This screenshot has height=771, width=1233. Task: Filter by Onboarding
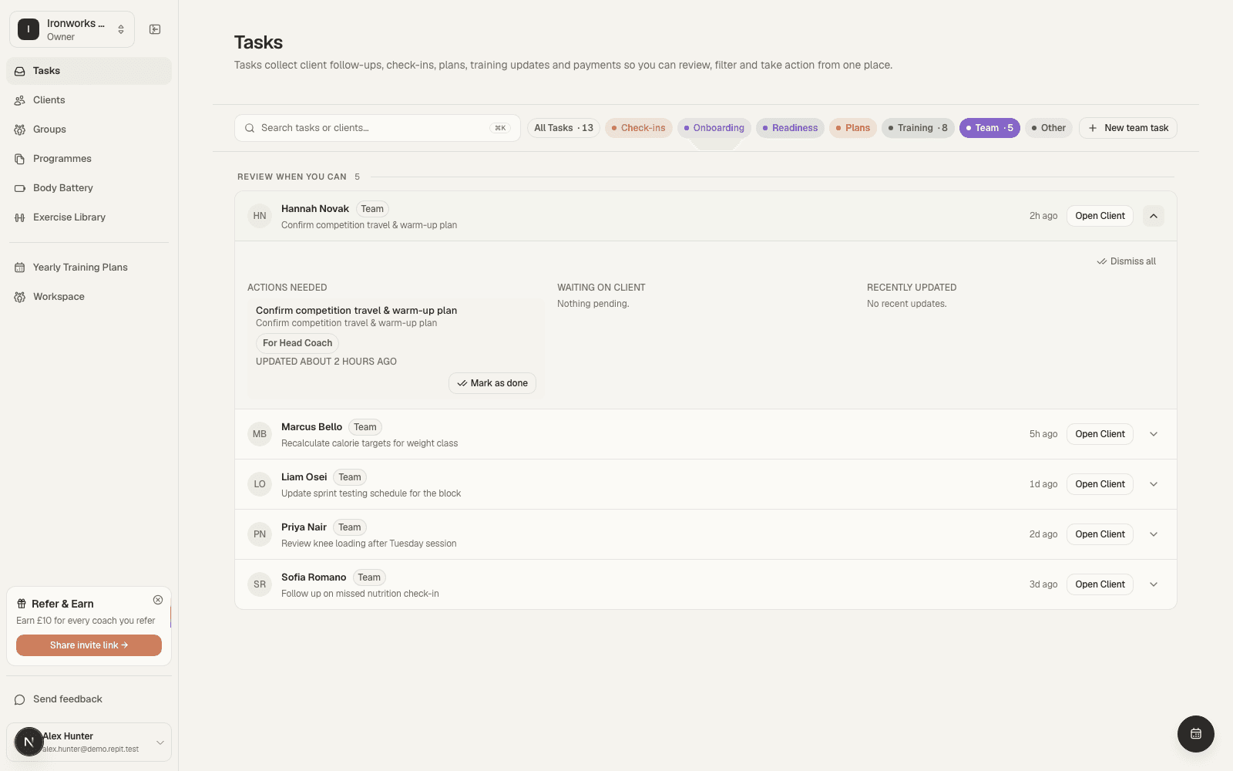[x=714, y=128]
